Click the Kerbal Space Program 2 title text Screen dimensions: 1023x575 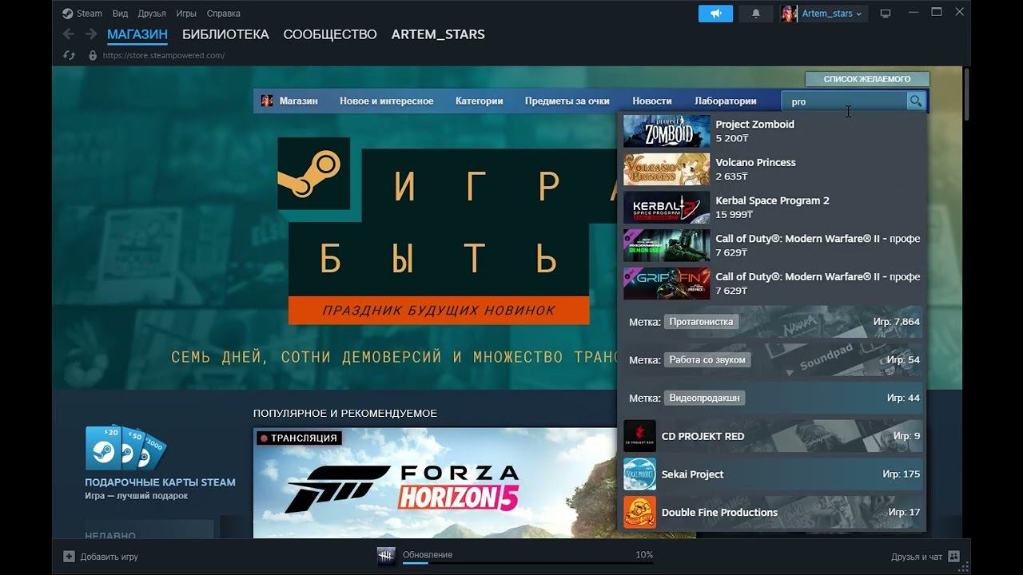tap(772, 200)
